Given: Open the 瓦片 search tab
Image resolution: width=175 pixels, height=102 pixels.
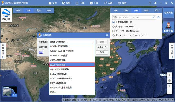Looking at the screenshot, I should click(157, 10).
